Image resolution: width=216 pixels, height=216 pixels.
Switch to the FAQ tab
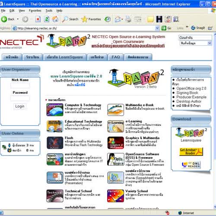[116, 57]
